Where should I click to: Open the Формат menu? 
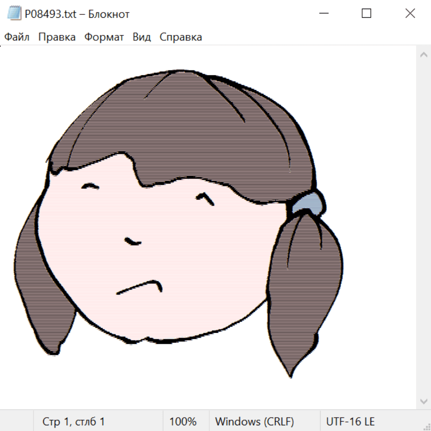coord(104,37)
